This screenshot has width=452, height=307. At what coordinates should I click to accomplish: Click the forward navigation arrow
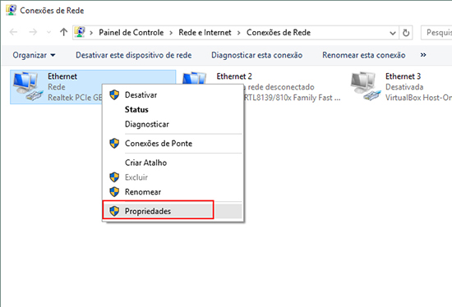(x=33, y=32)
